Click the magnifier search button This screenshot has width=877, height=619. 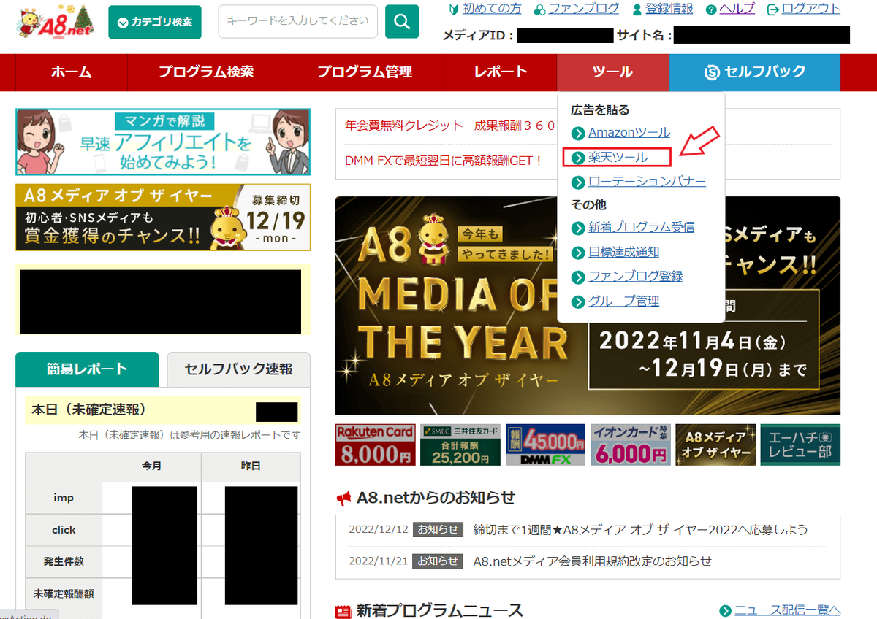pyautogui.click(x=402, y=22)
